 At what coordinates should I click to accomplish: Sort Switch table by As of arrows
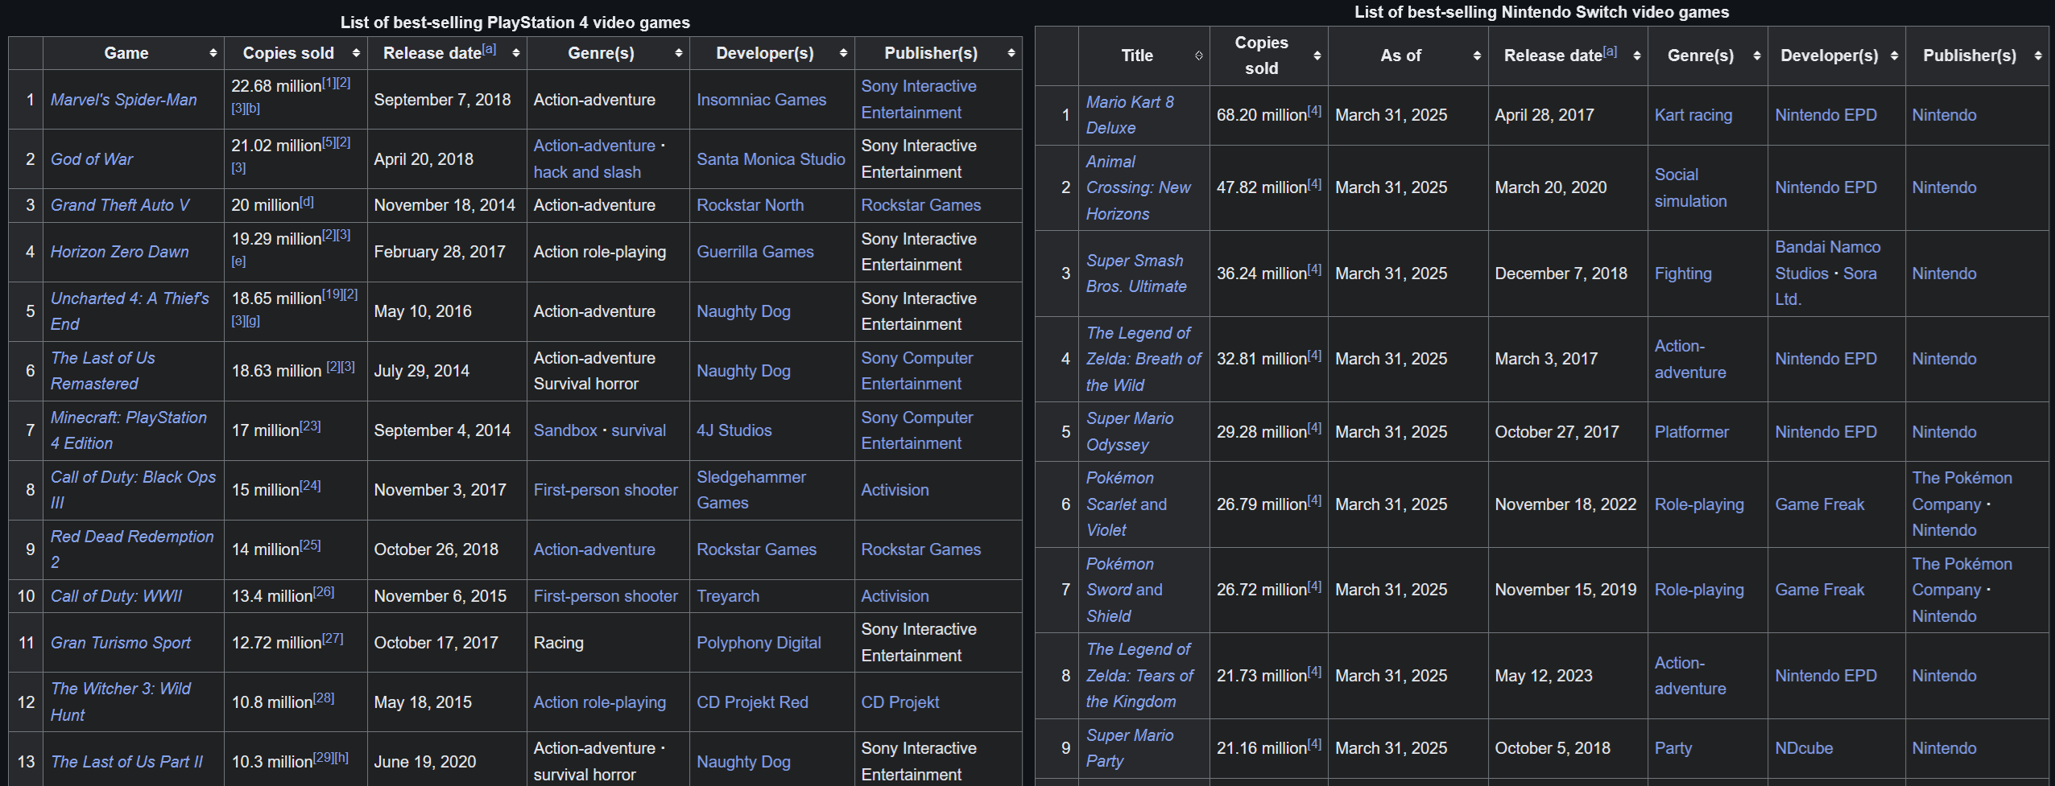coord(1477,56)
